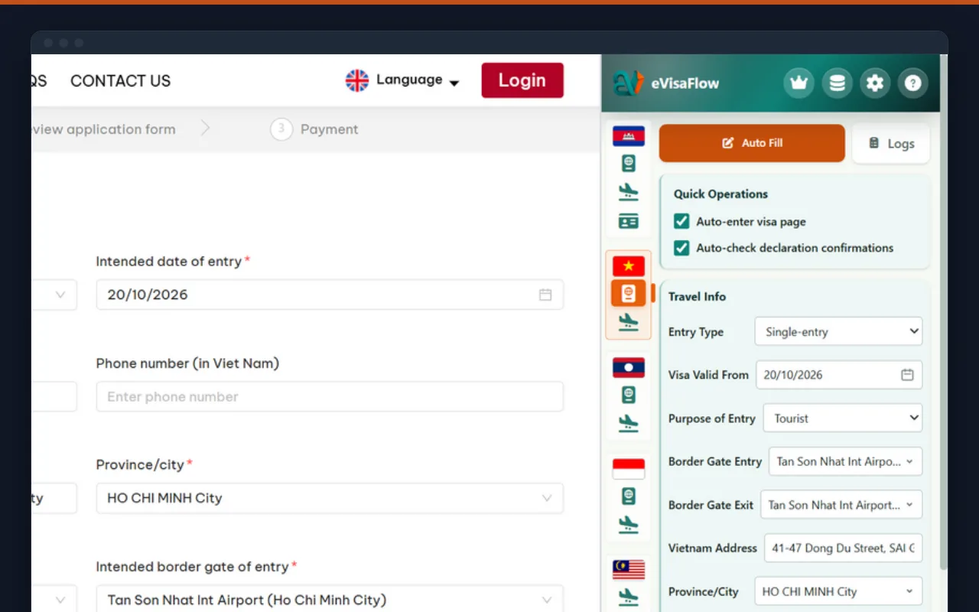Select the Malaysia flag in the sidebar

(x=629, y=570)
